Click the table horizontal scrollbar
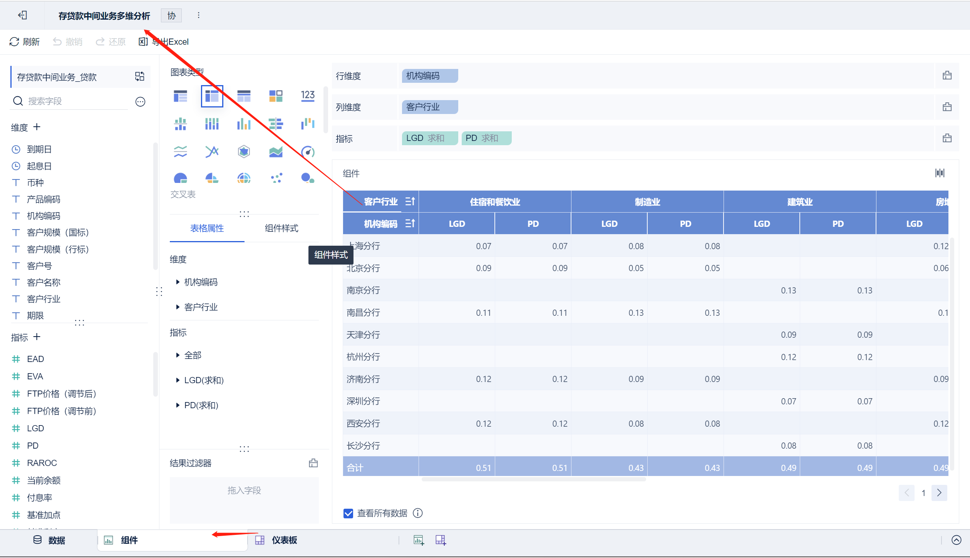This screenshot has height=558, width=970. click(x=533, y=479)
